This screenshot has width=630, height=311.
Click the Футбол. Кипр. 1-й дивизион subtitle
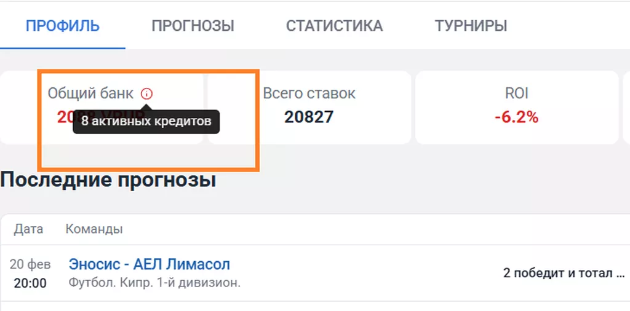tap(154, 283)
